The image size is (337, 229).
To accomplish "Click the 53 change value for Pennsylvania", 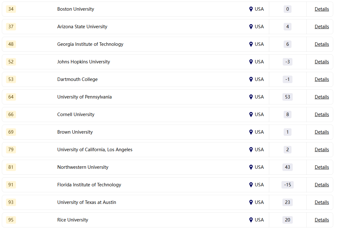I will [287, 97].
